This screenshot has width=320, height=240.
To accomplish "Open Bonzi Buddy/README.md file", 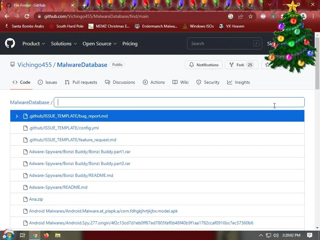I will click(x=157, y=175).
